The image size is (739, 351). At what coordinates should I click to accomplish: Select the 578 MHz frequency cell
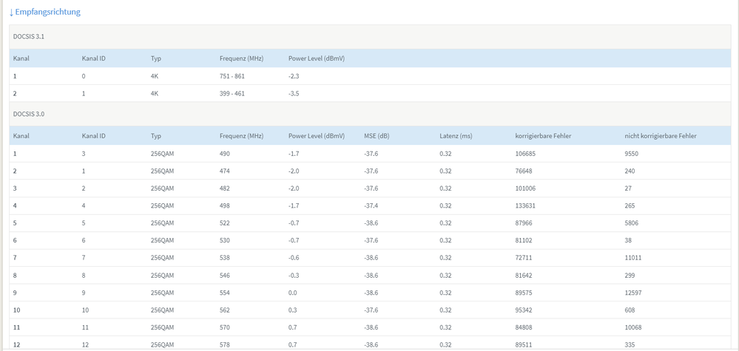coord(225,344)
